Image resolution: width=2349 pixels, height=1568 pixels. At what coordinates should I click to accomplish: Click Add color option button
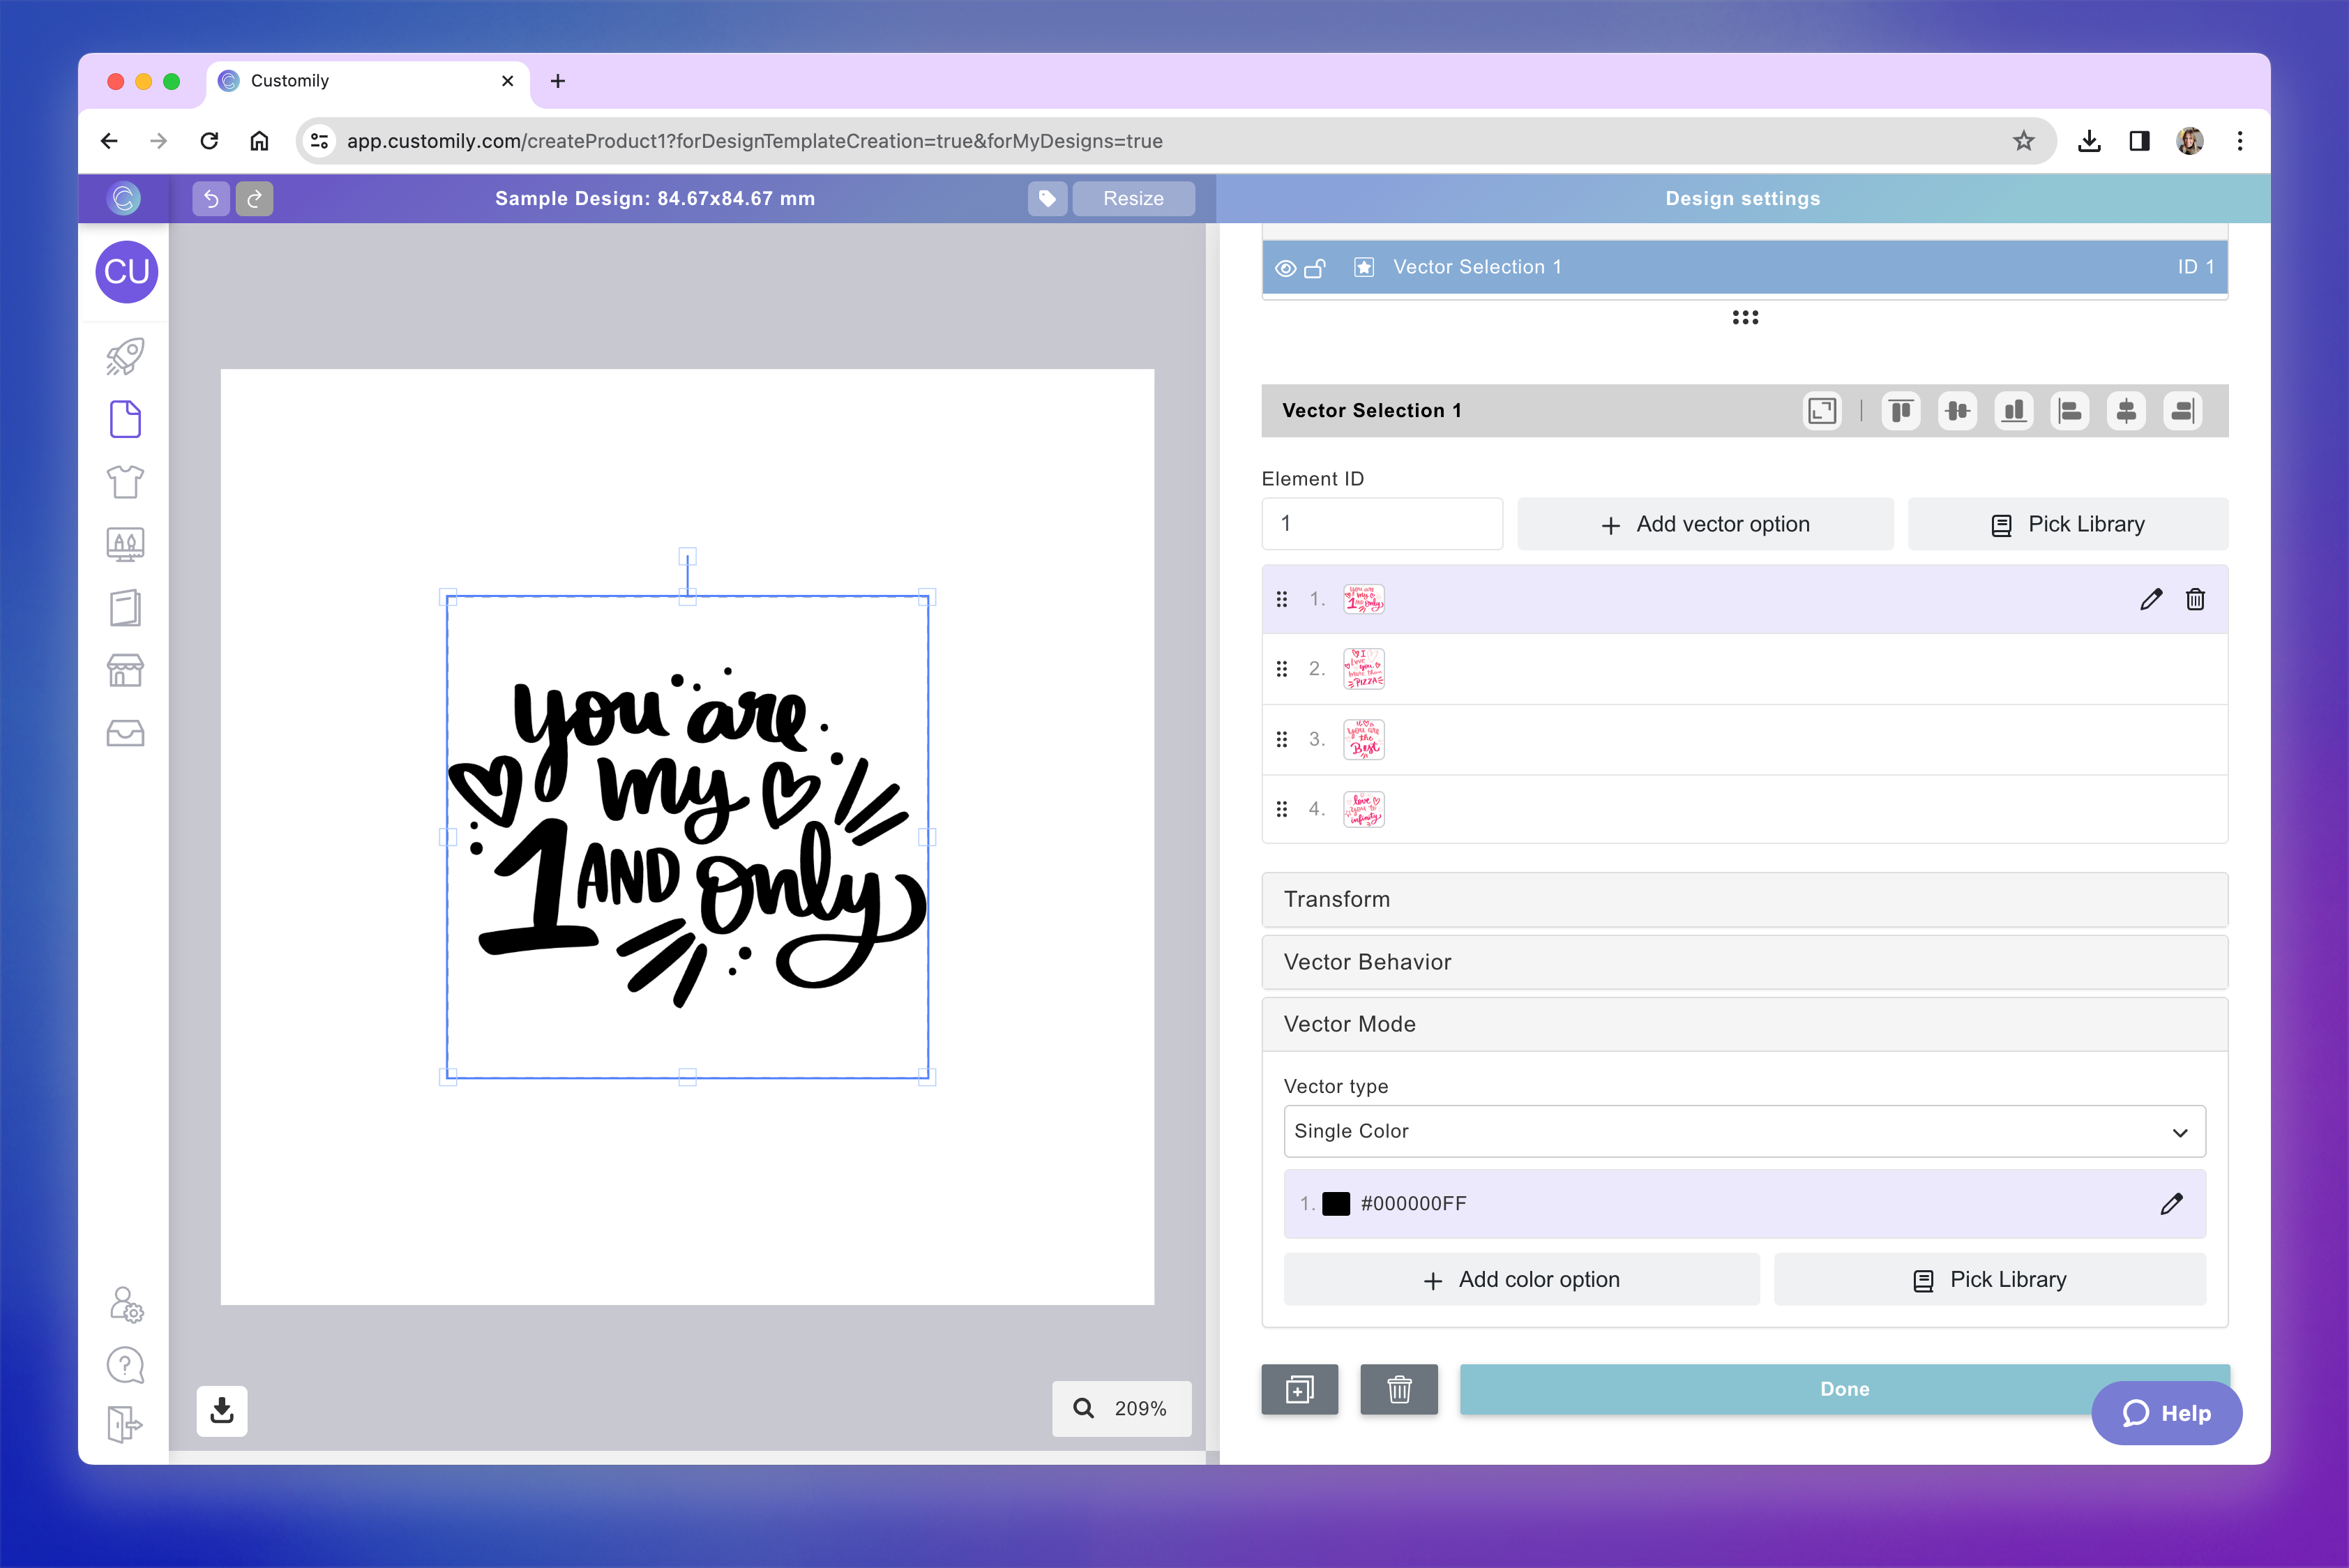tap(1521, 1280)
